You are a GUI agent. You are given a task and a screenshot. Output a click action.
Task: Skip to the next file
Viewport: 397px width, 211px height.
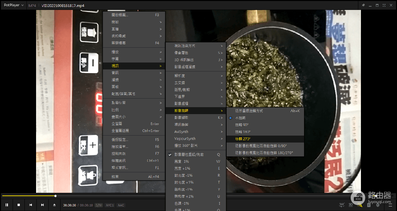coord(42,205)
